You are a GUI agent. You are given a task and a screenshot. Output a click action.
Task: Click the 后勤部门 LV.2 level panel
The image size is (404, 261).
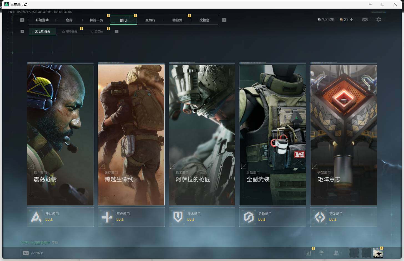point(273,217)
